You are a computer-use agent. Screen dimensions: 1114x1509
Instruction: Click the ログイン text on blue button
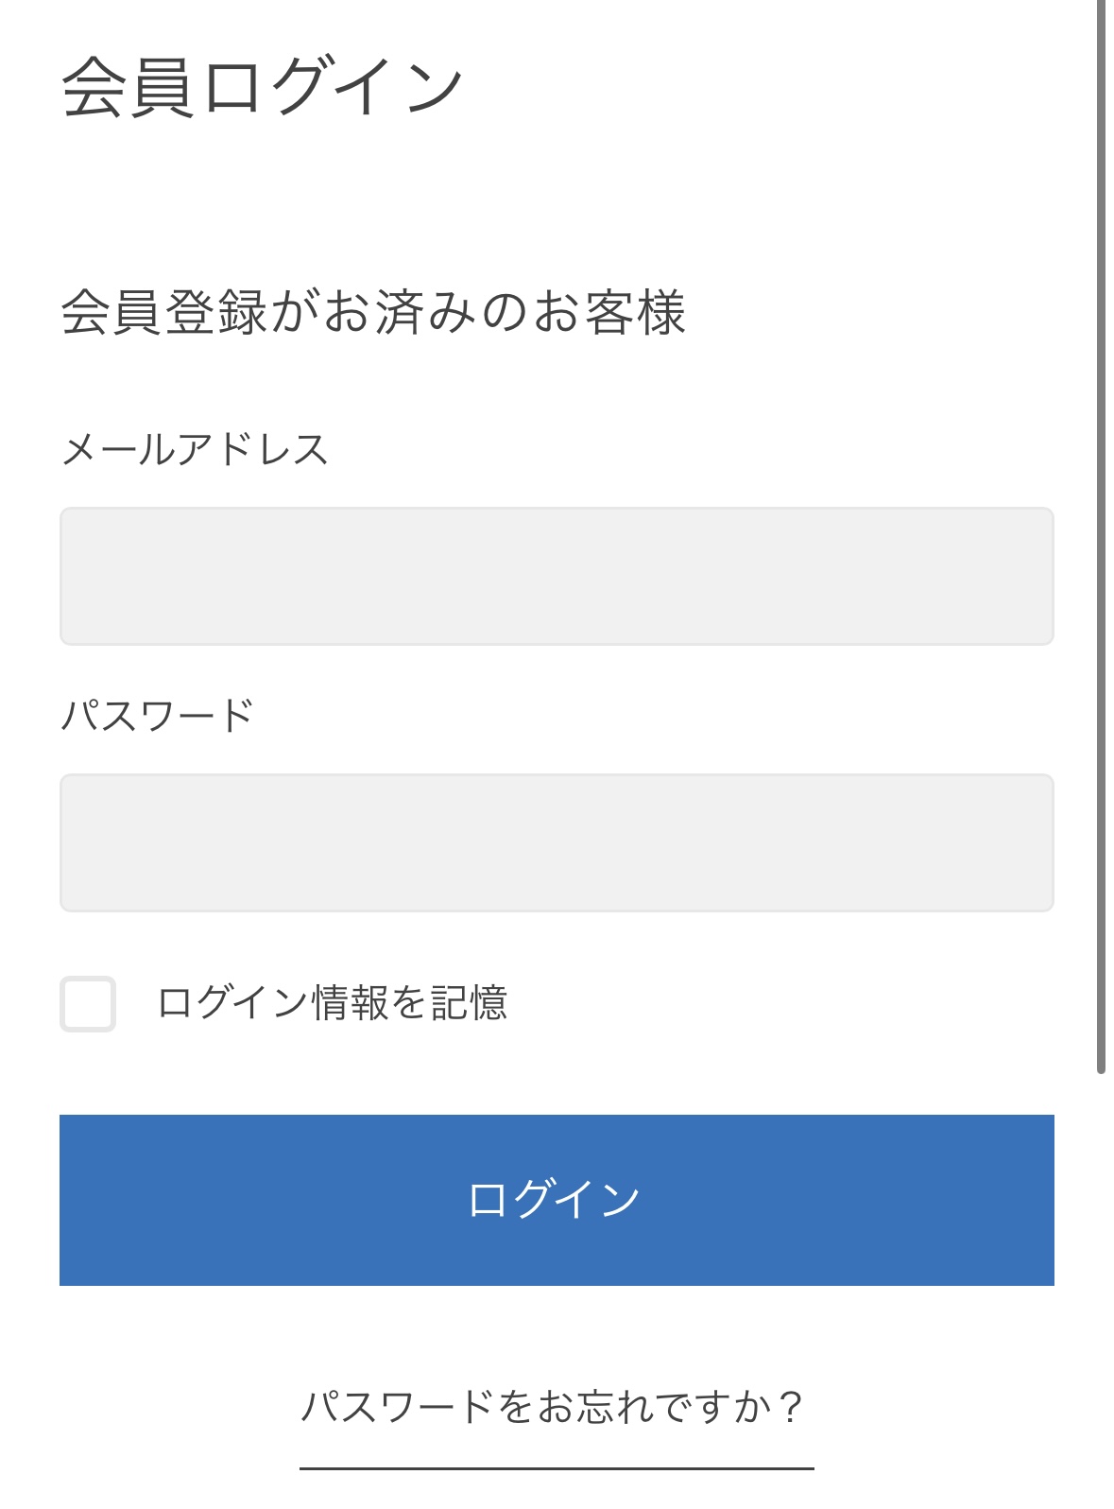point(555,1200)
